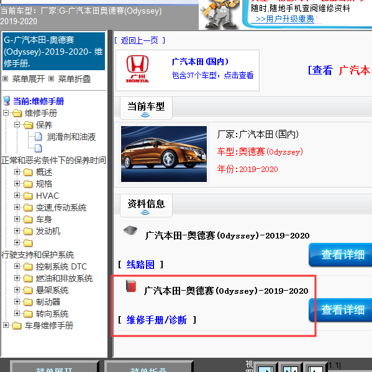
Task: Click the 制动器 folder icon
Action: pos(28,302)
